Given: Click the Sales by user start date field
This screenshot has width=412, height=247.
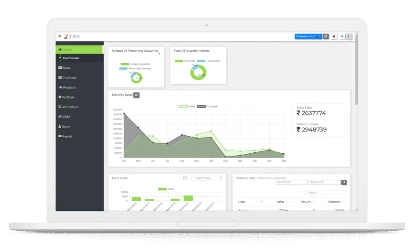Looking at the screenshot, I should [x=291, y=183].
